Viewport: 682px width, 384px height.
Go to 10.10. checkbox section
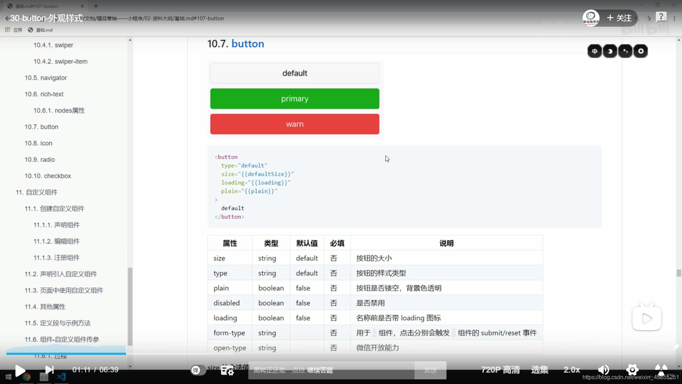[48, 176]
